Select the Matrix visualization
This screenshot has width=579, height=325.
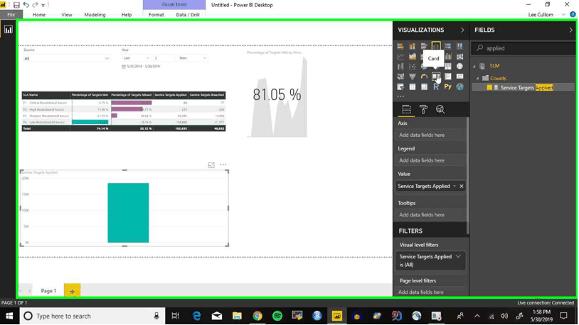pyautogui.click(x=424, y=87)
